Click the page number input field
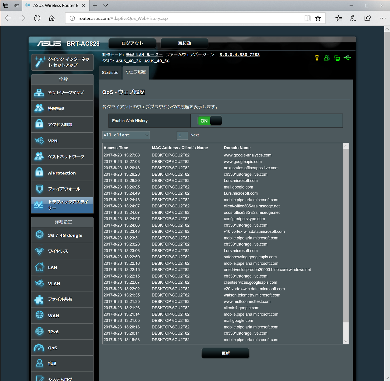390x381 pixels. click(182, 135)
